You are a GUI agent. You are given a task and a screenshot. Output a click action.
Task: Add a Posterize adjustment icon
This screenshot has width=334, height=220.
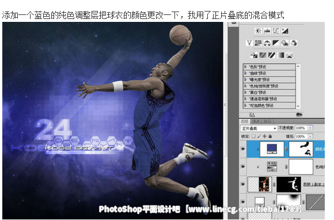[263, 55]
